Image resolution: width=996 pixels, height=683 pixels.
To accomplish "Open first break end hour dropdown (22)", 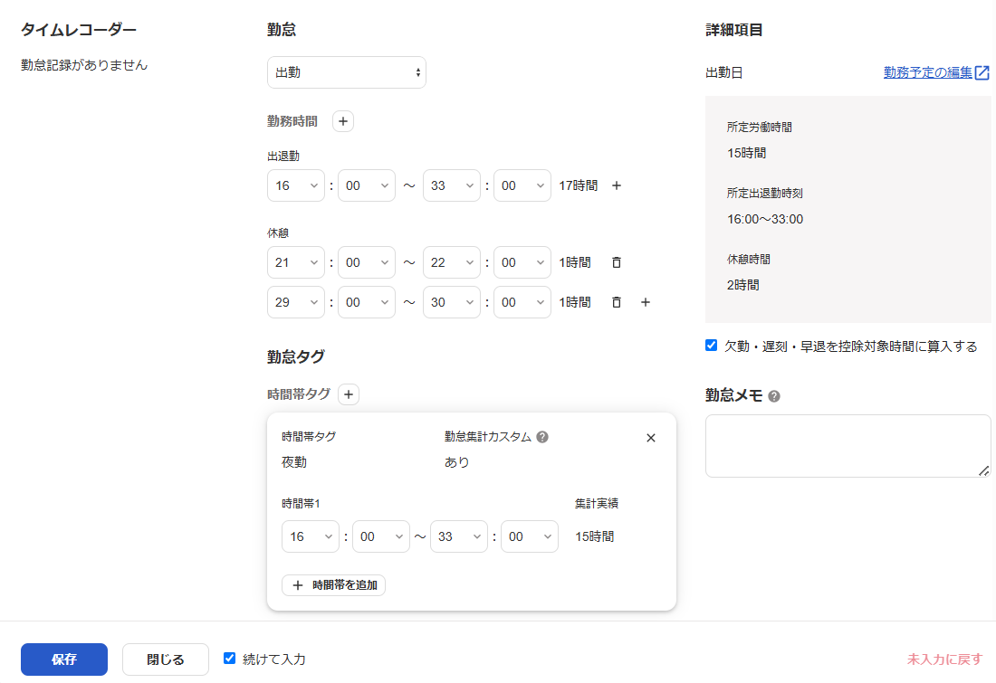I will [x=452, y=262].
